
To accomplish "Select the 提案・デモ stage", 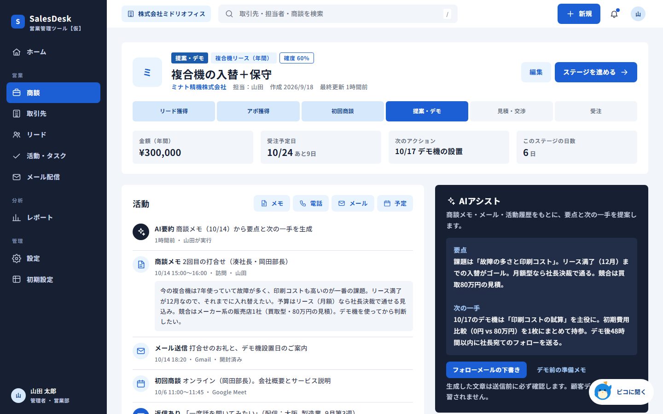I will (x=427, y=111).
